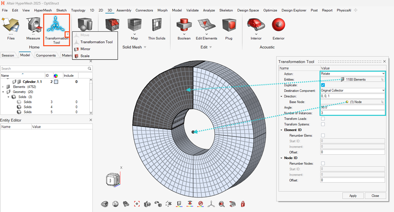
Task: Click the model browser Search field
Action: coord(44,69)
